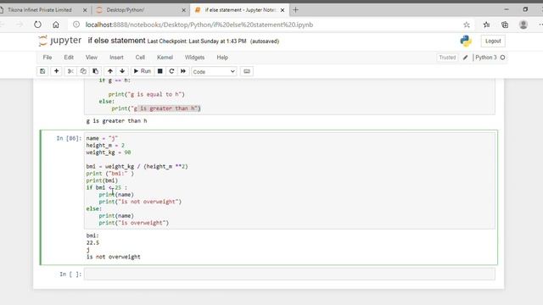Open the Insert menu
543x305 pixels.
(x=116, y=58)
